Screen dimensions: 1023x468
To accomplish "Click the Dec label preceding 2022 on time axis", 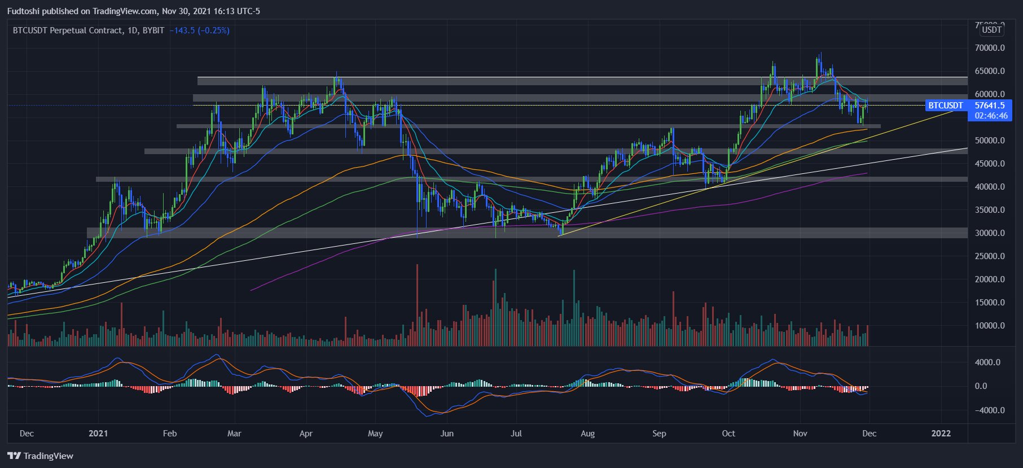I will (870, 434).
